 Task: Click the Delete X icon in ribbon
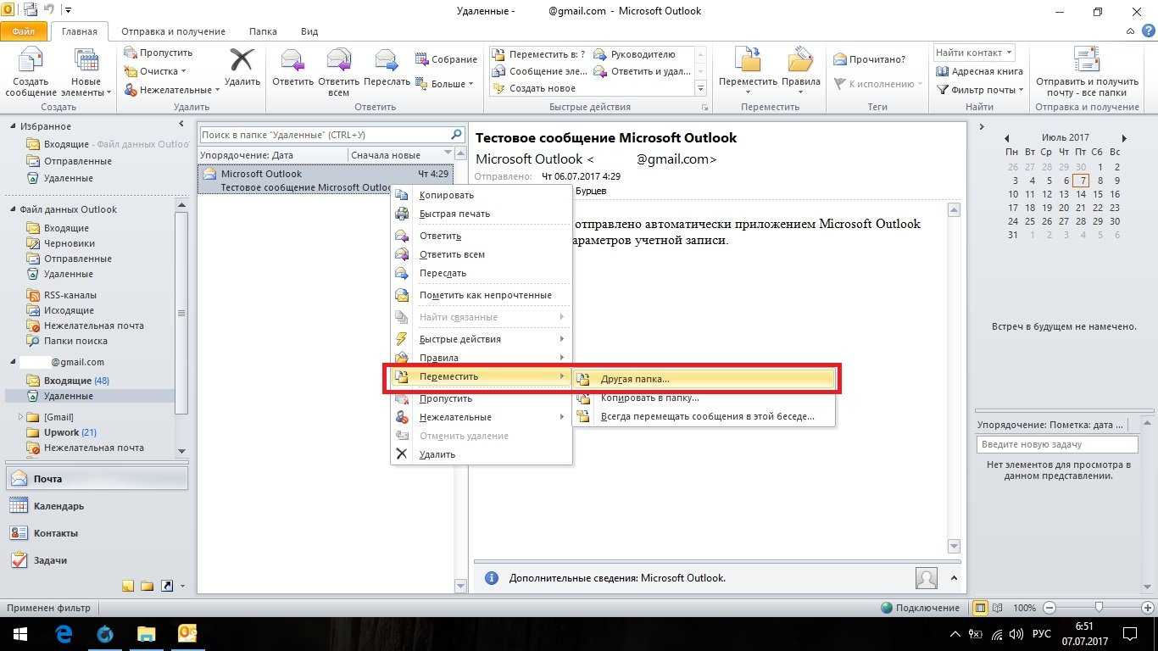tap(242, 59)
